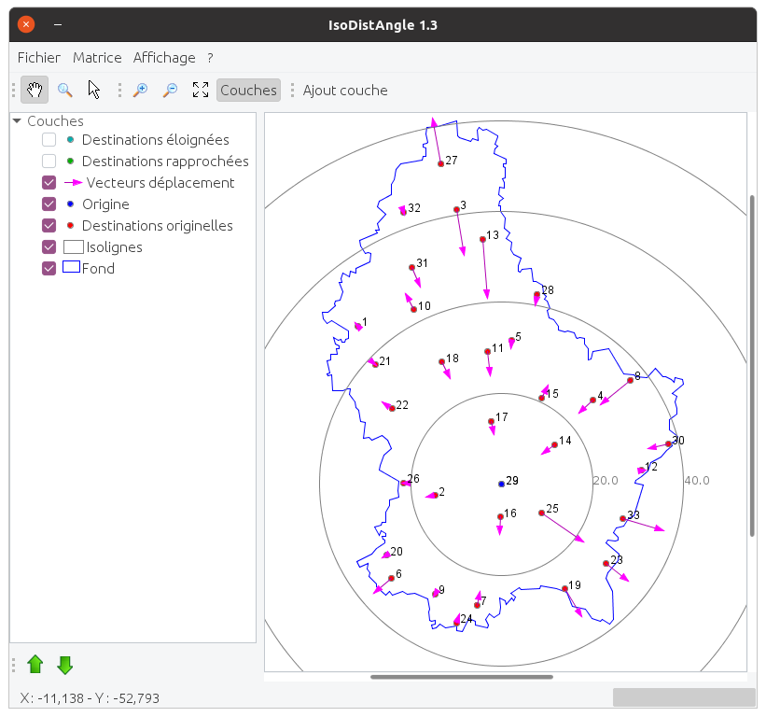Enable Destinations rapprochées layer checkbox
Image resolution: width=766 pixels, height=717 pixels.
[49, 162]
